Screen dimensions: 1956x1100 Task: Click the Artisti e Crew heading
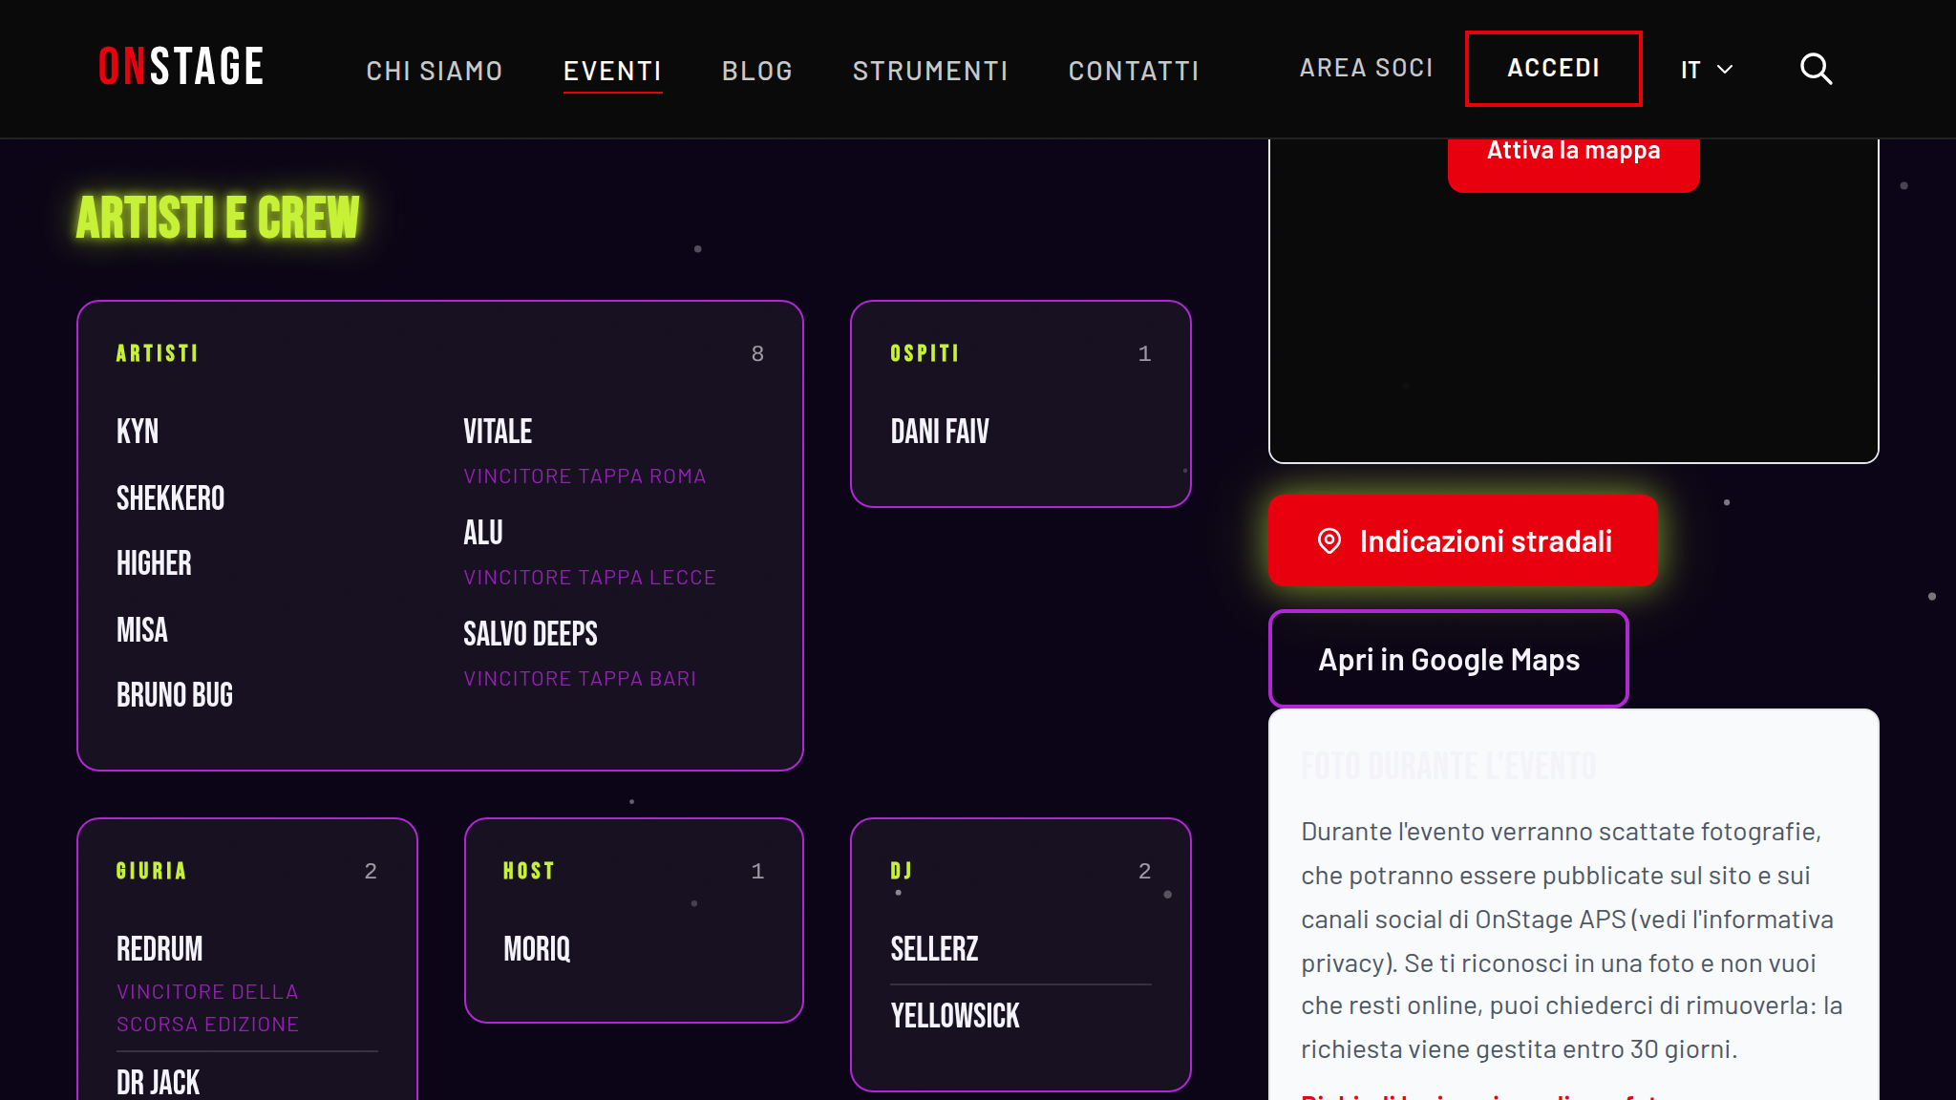point(218,218)
